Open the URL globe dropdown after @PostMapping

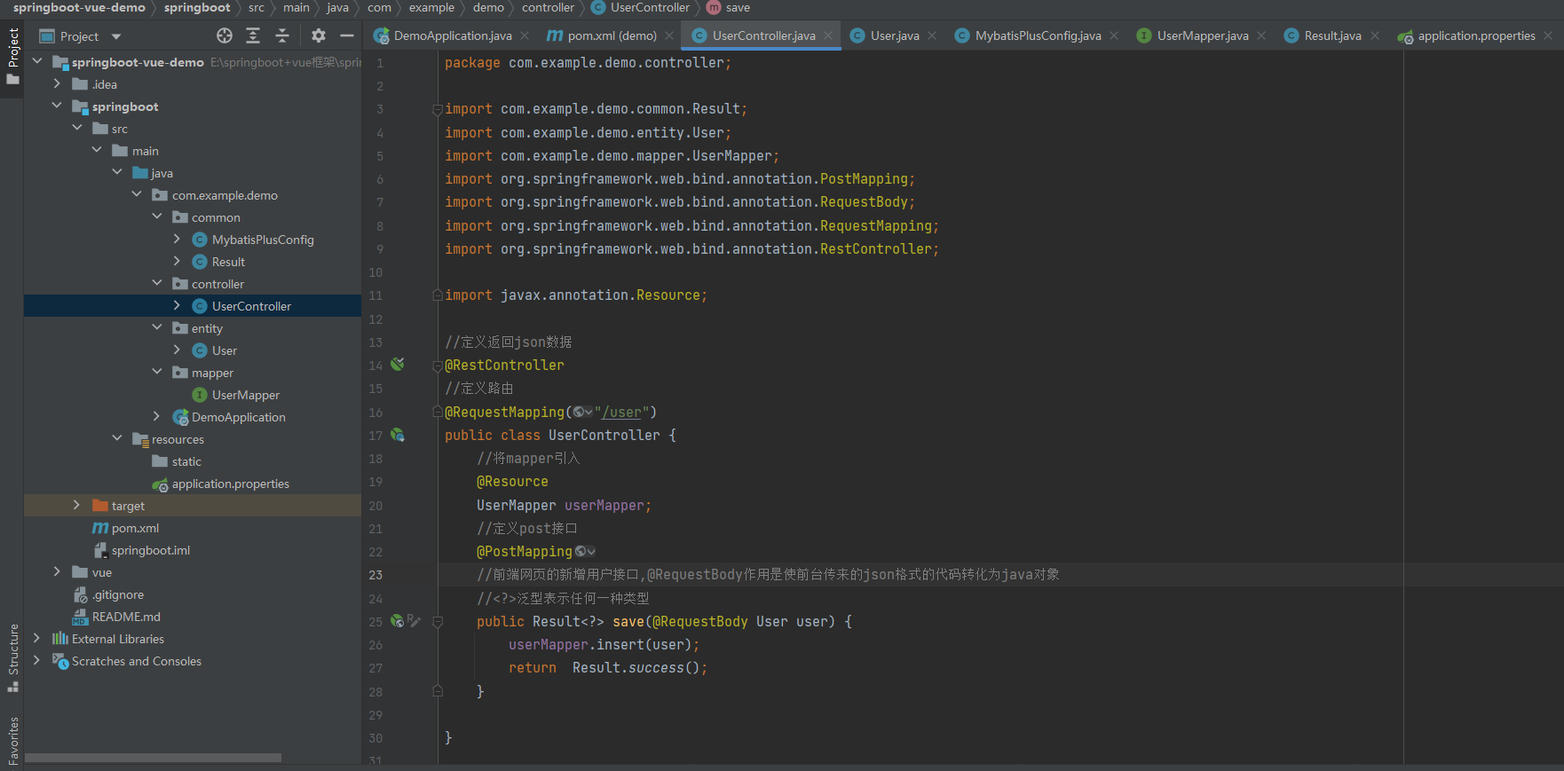pyautogui.click(x=585, y=551)
